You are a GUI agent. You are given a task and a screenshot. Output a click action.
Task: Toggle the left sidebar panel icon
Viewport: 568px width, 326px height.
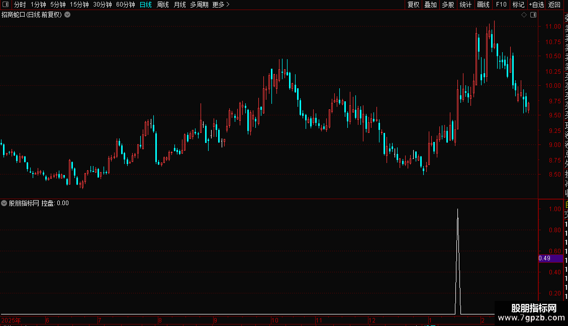[x=6, y=5]
